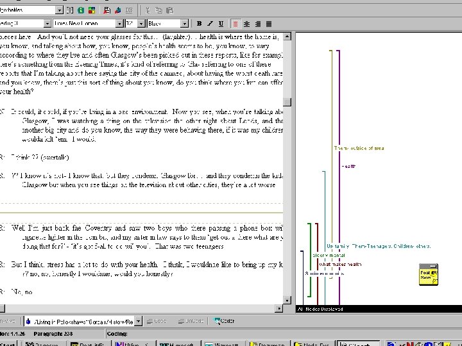This screenshot has width=462, height=346.
Task: Toggle Italic formatting
Action: tap(210, 24)
